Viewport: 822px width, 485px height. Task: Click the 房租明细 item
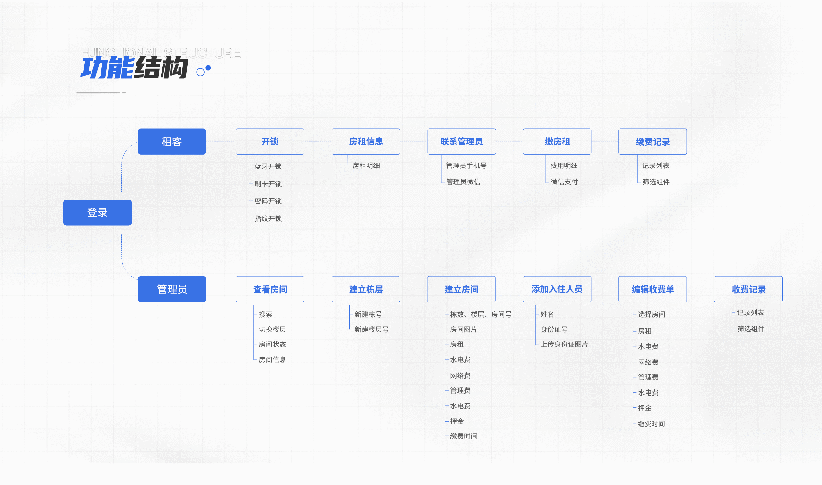[x=366, y=166]
